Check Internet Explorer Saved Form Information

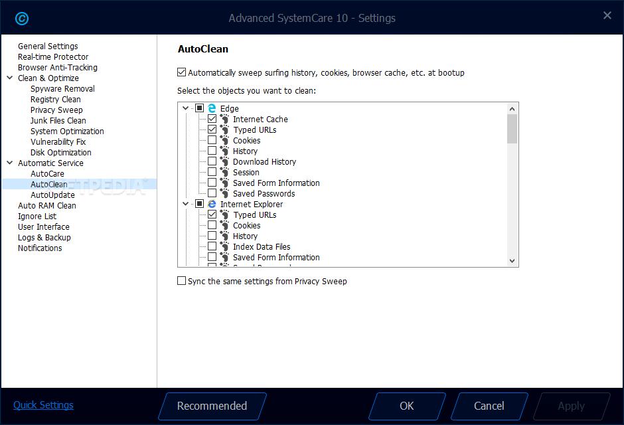(212, 257)
